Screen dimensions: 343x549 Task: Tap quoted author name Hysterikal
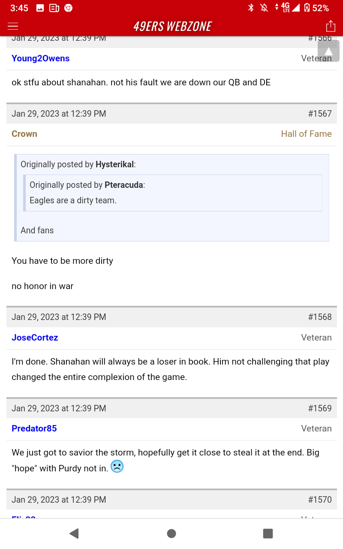(115, 164)
